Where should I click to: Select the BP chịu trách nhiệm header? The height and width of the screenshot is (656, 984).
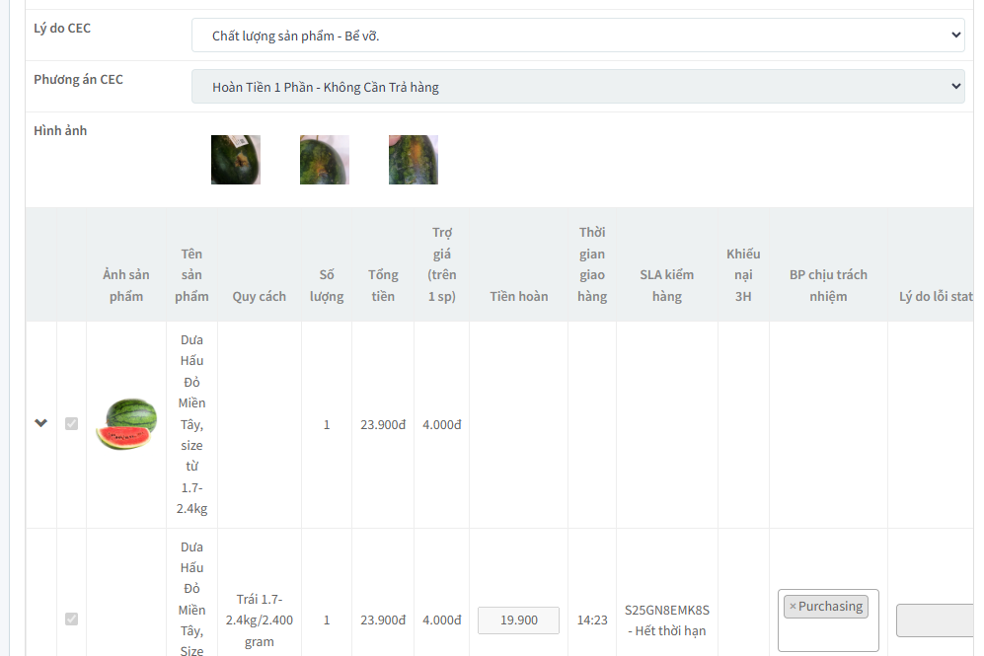click(828, 285)
